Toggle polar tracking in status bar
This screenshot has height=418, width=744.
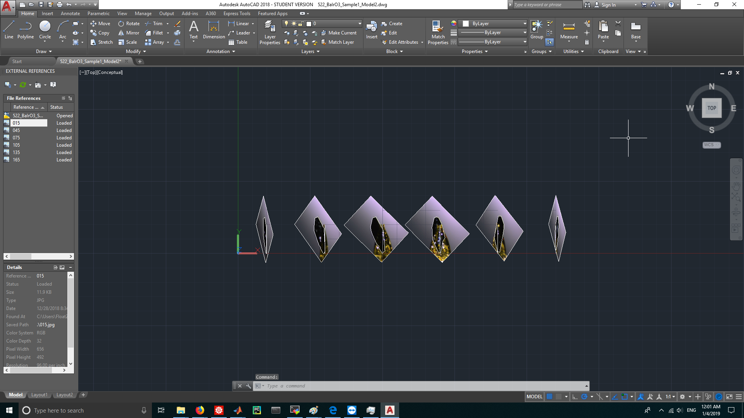pos(584,397)
